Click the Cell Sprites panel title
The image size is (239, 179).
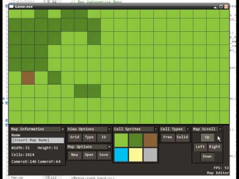(127, 129)
